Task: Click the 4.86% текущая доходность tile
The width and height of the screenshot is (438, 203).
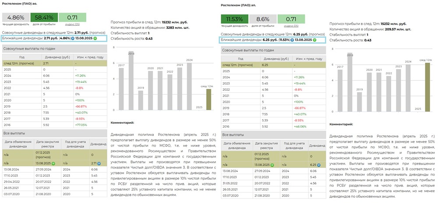Action: point(16,17)
